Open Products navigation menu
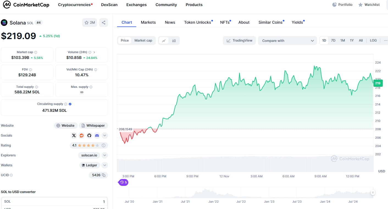The image size is (388, 209). click(x=194, y=5)
